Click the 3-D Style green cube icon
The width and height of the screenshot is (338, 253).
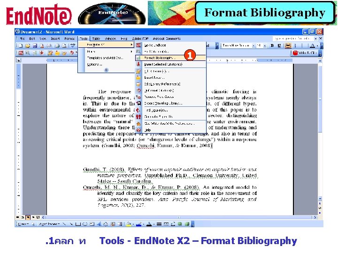click(x=187, y=224)
